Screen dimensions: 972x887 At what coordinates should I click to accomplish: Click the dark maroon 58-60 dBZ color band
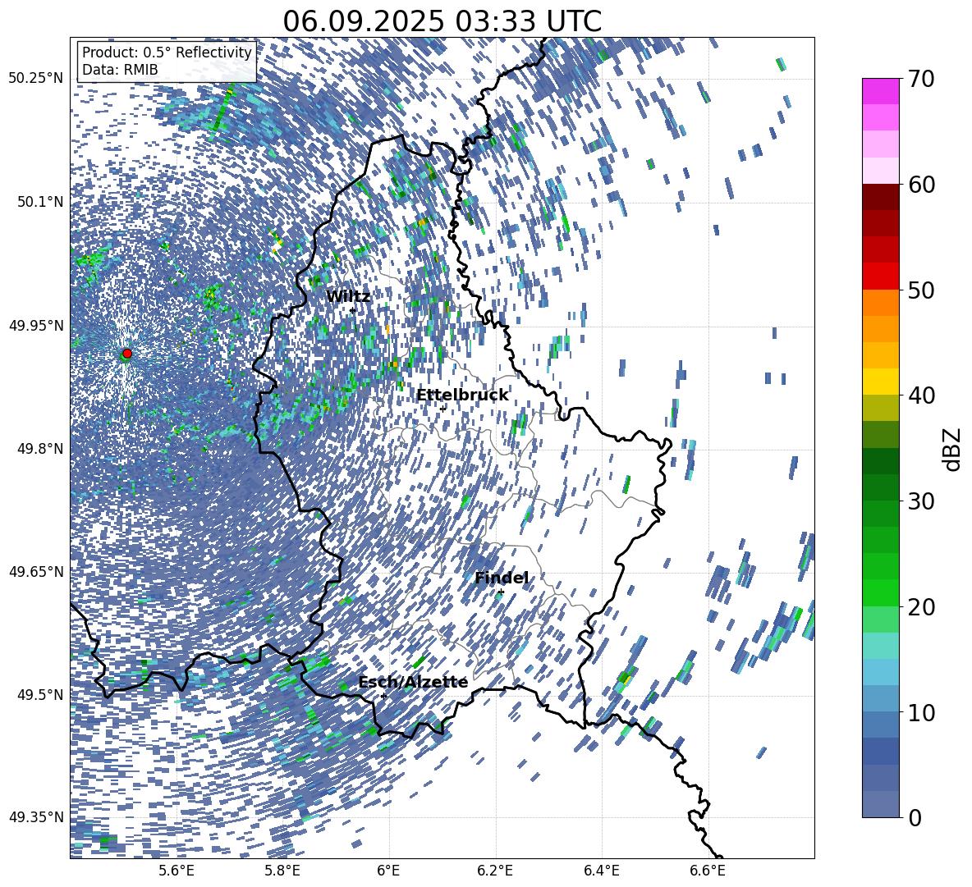[x=880, y=197]
